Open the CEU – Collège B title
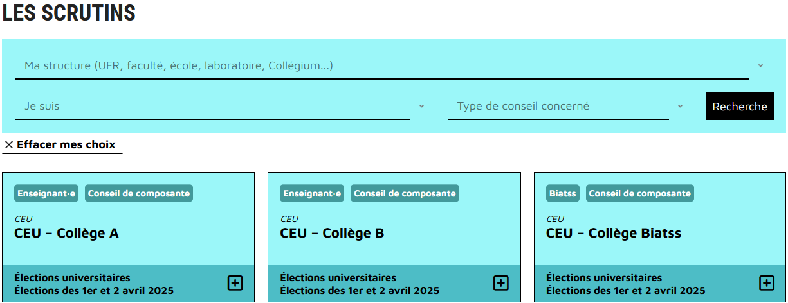The height and width of the screenshot is (303, 788). coord(332,233)
